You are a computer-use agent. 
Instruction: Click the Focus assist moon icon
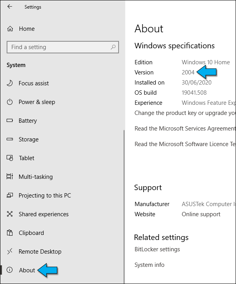click(10, 83)
